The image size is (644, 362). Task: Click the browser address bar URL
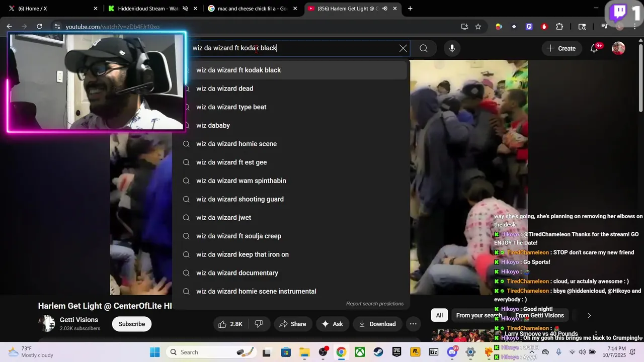point(113,27)
